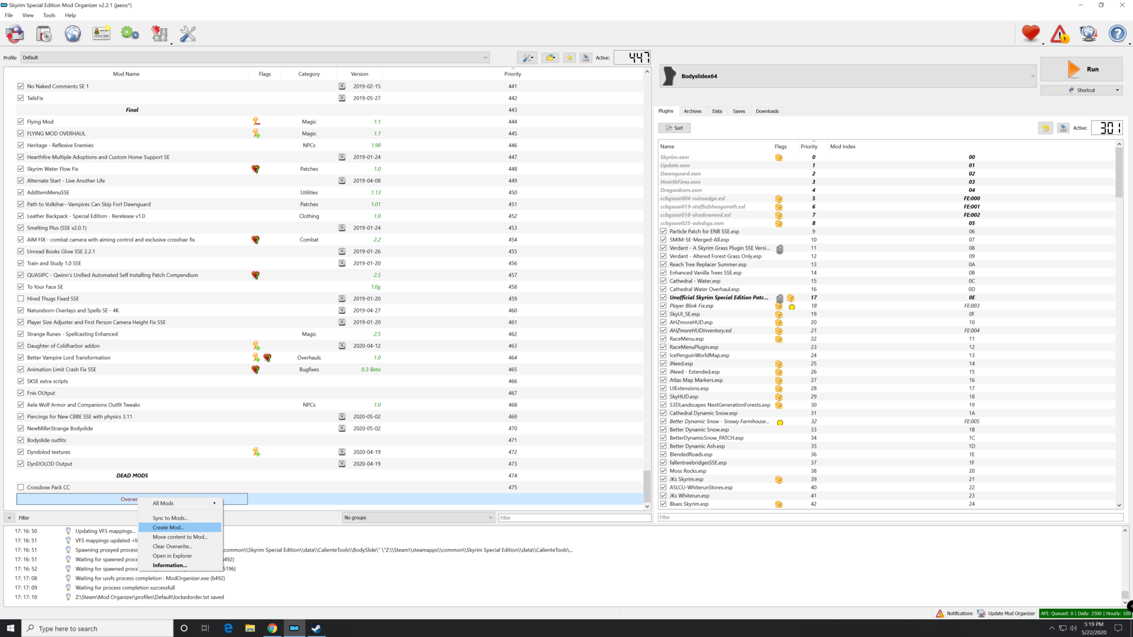1133x637 pixels.
Task: Open the Profiles ID card icon
Action: 101,34
